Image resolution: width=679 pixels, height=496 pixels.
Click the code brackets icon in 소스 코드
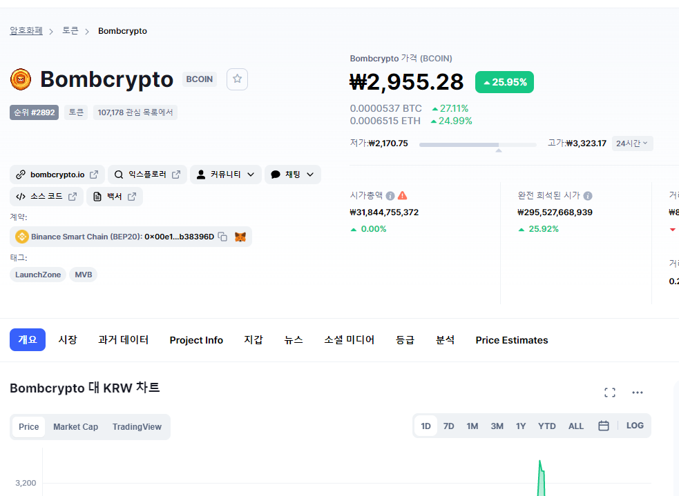tap(20, 197)
